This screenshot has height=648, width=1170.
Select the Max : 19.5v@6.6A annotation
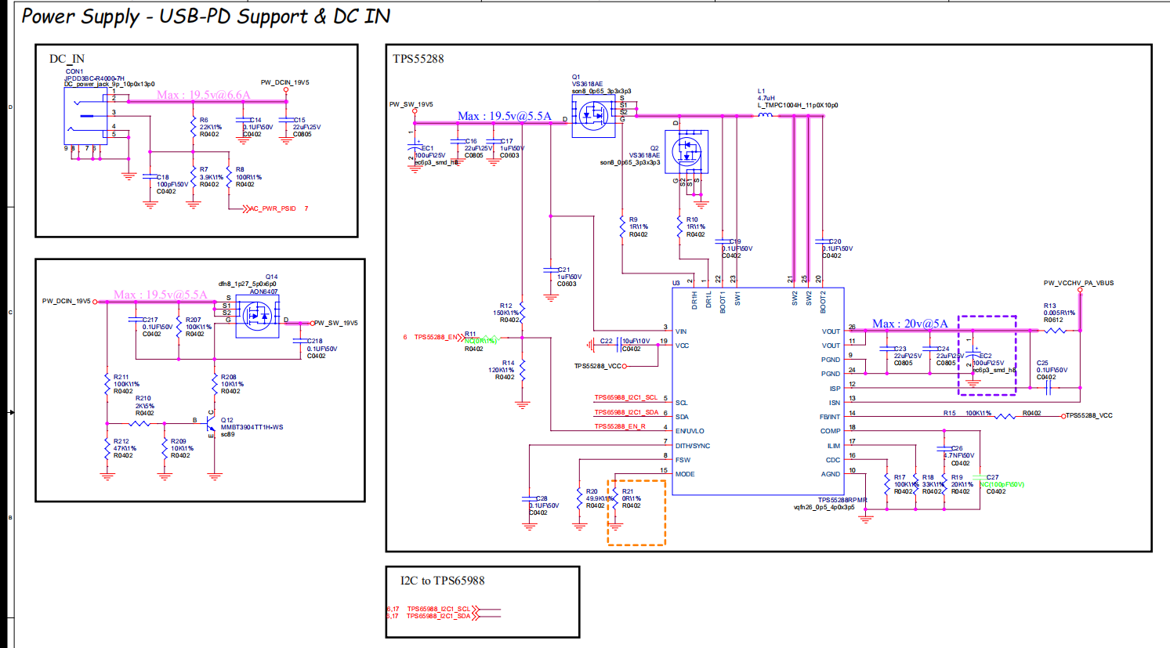[203, 95]
